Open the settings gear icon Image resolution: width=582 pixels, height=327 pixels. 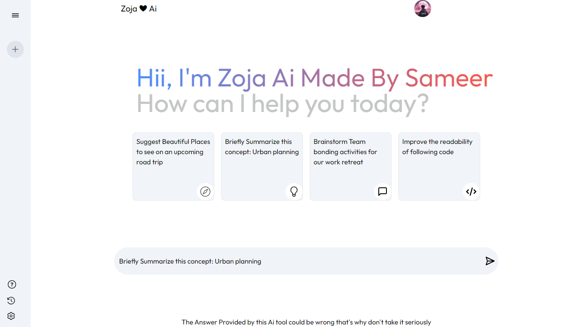12,316
